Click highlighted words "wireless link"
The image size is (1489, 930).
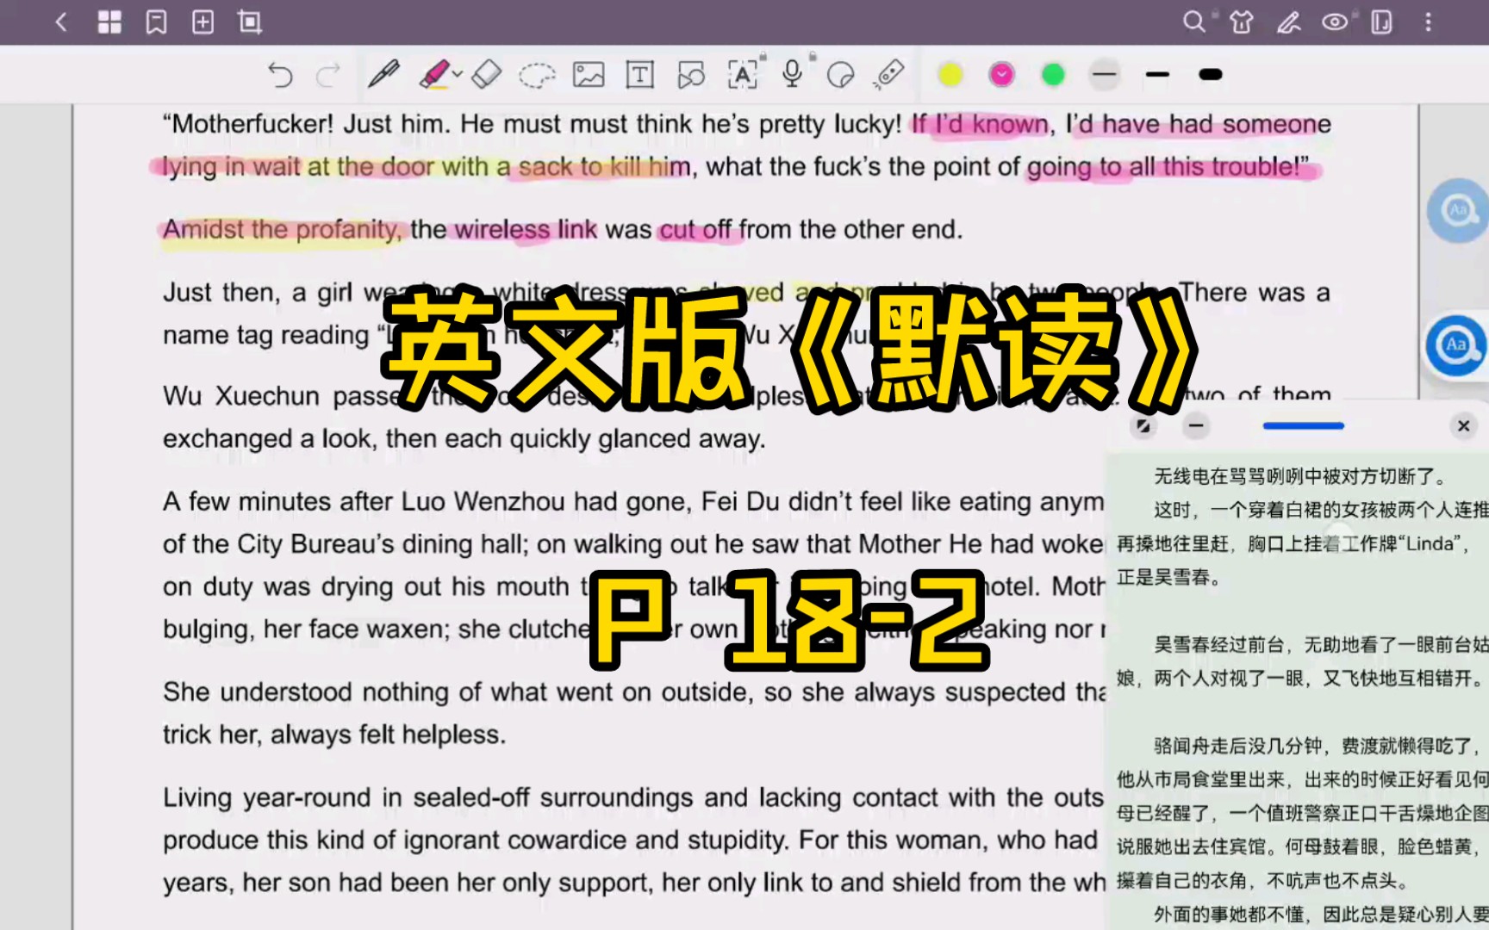click(x=526, y=230)
